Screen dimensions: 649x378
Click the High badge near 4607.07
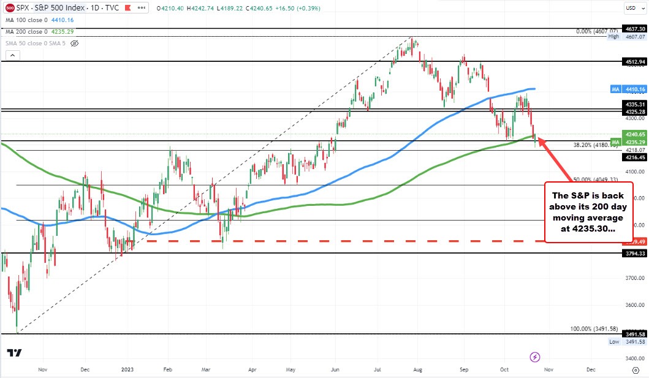click(613, 36)
